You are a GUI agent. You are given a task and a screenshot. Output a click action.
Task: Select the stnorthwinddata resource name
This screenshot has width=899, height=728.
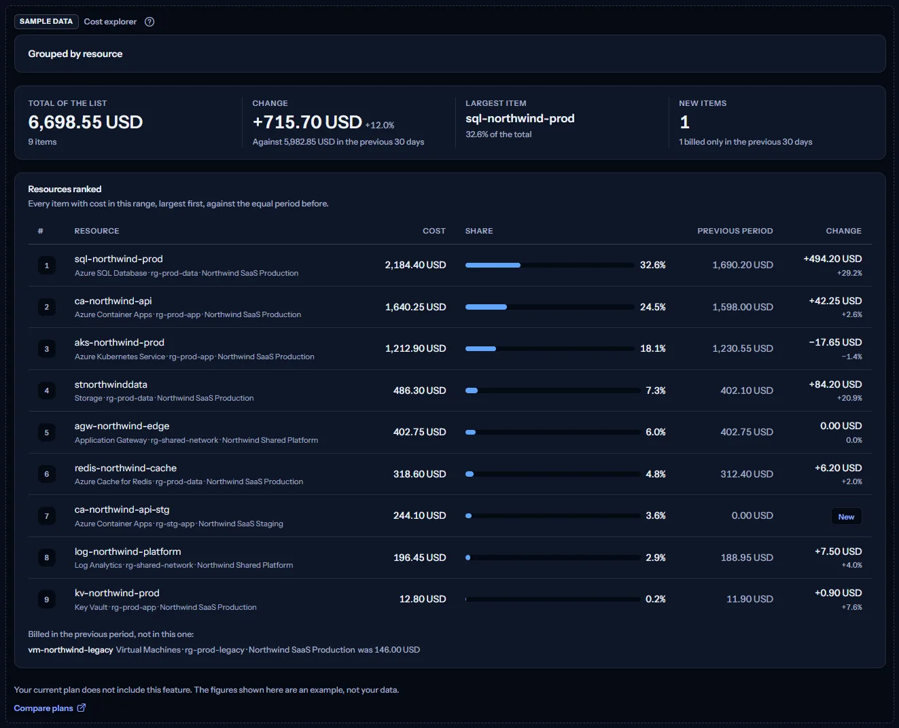[x=111, y=384]
